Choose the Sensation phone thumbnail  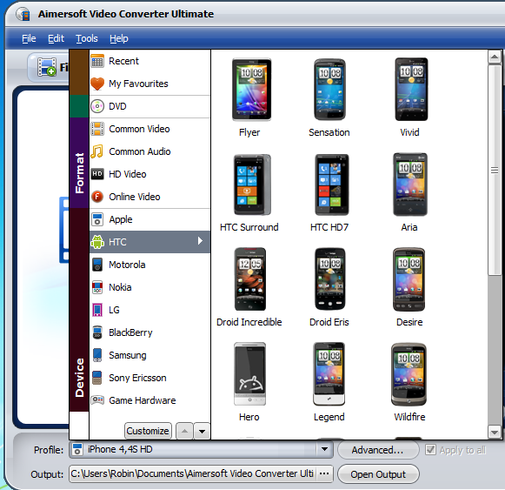tap(329, 90)
